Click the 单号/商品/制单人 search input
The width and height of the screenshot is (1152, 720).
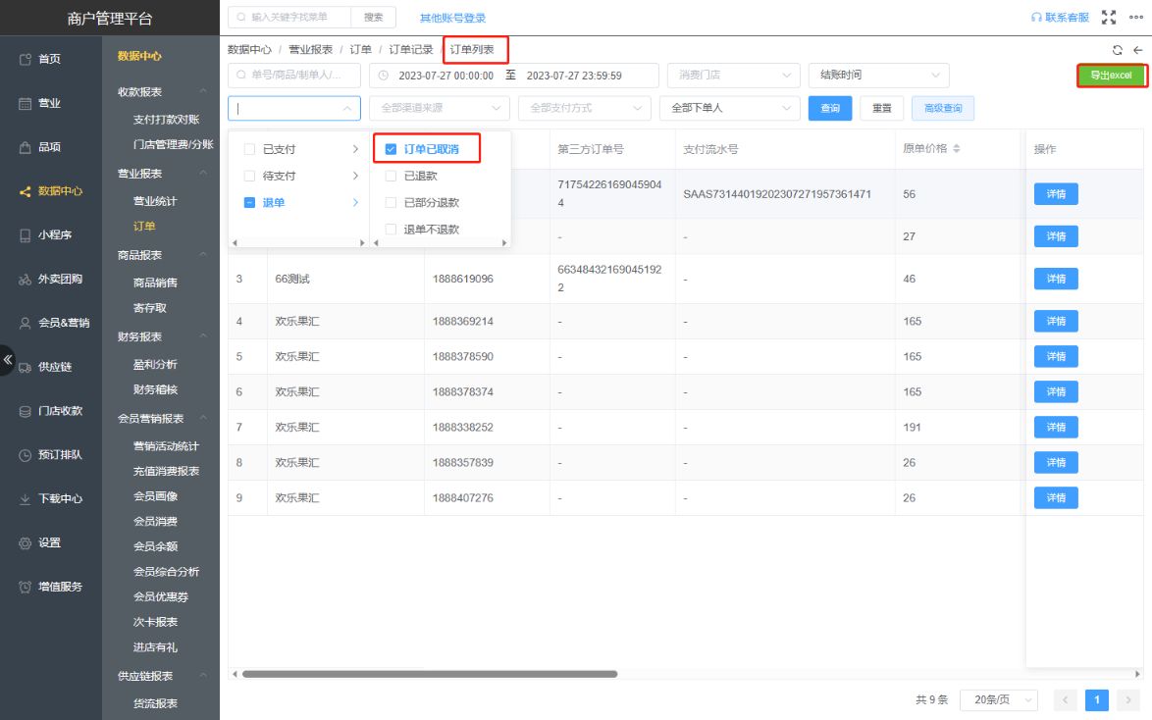(x=293, y=75)
